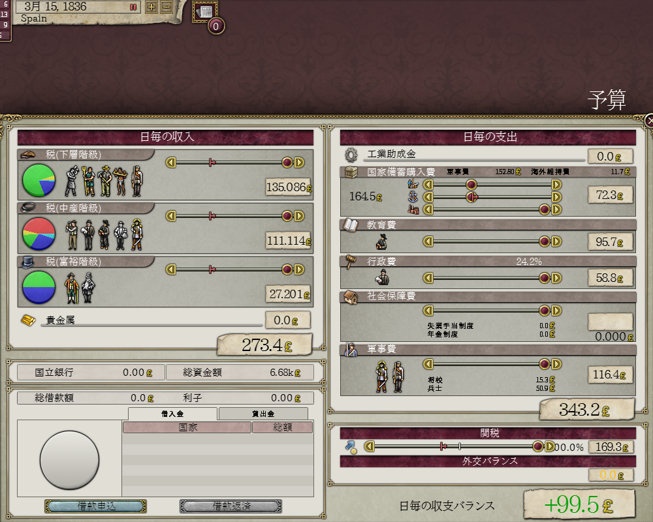This screenshot has height=522, width=653.
Task: Click the lower class tax pie chart
Action: 39,180
